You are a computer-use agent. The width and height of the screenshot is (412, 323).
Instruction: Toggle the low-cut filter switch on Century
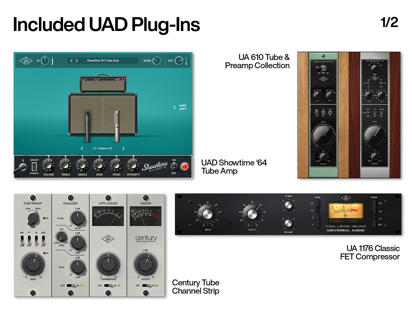click(29, 239)
